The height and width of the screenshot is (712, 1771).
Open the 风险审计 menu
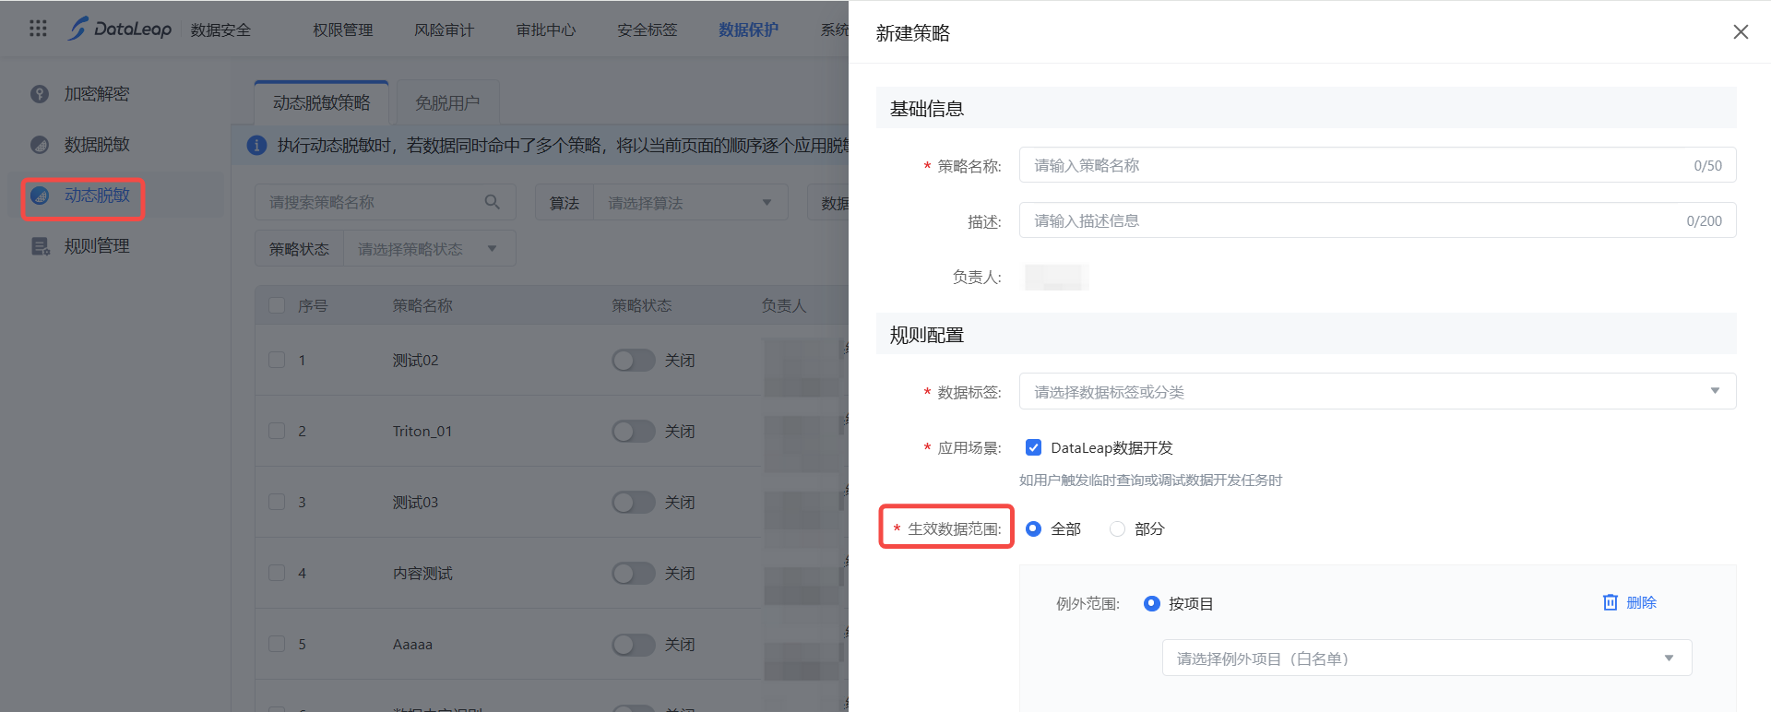coord(444,30)
